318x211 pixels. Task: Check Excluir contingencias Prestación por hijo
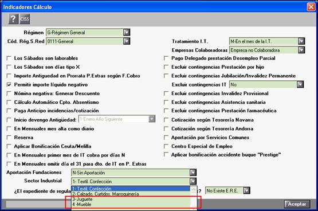(x=166, y=67)
